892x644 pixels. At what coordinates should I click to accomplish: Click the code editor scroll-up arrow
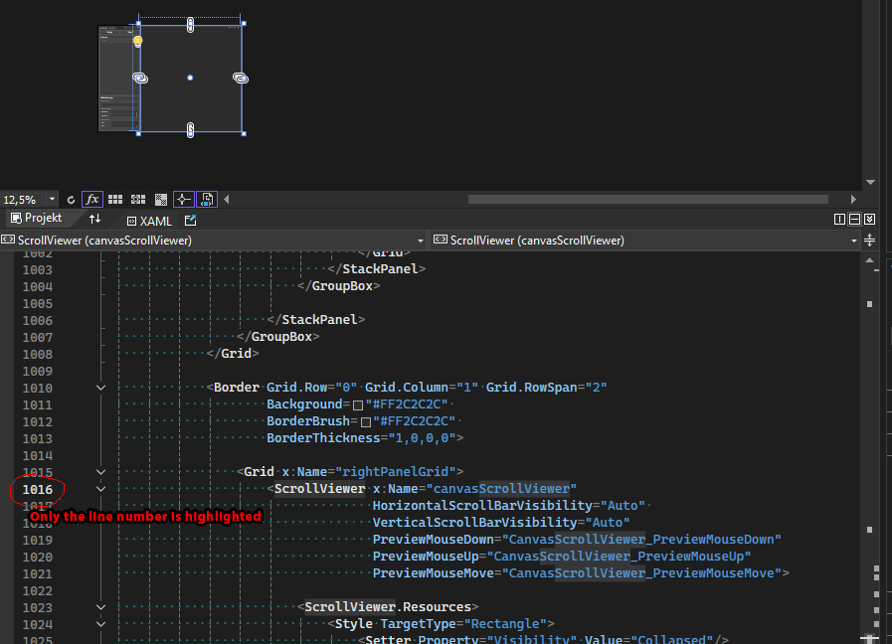pos(870,260)
